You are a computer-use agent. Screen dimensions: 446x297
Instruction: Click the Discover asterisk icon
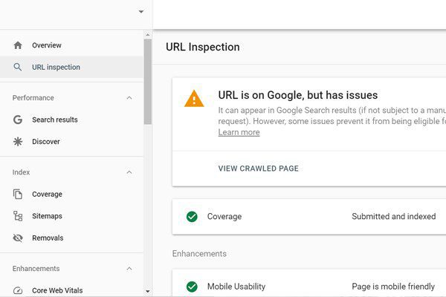[x=18, y=142]
